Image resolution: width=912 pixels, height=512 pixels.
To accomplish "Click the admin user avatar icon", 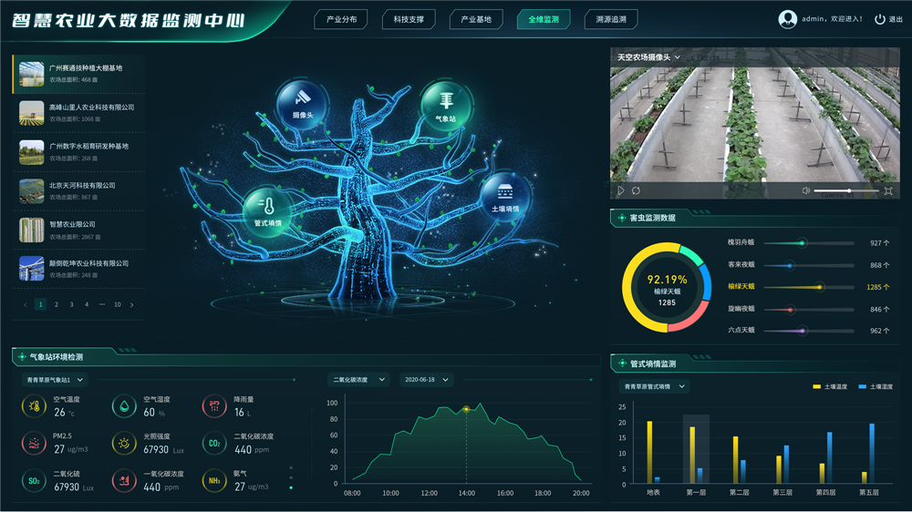I will tap(787, 19).
